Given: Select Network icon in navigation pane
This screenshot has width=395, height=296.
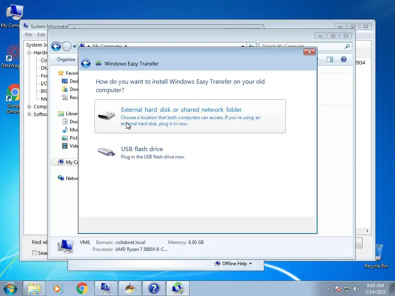Looking at the screenshot, I should (61, 178).
